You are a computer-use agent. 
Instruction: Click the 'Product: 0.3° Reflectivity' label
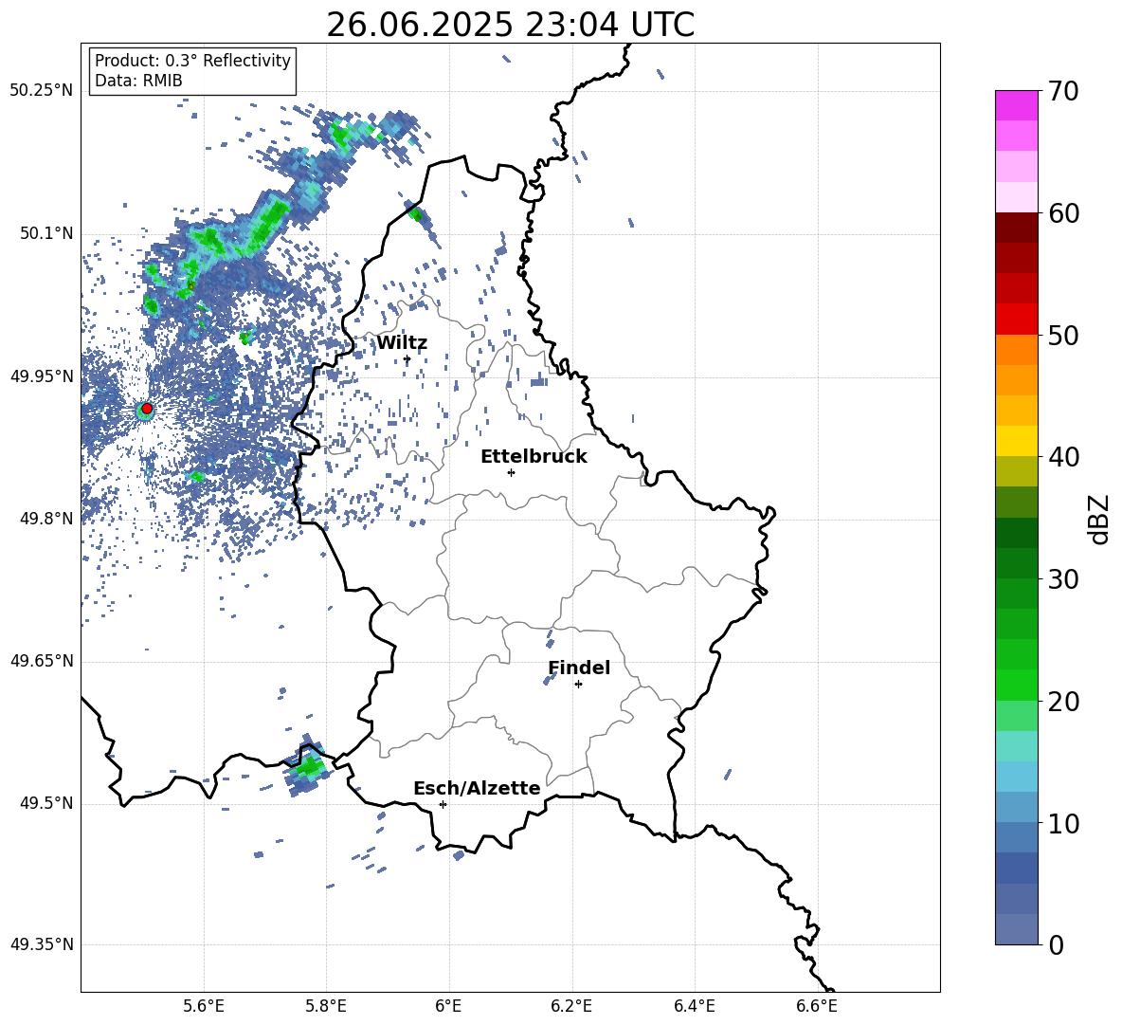click(192, 60)
